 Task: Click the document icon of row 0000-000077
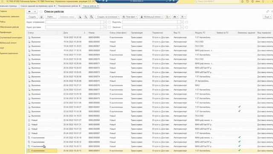point(29,89)
